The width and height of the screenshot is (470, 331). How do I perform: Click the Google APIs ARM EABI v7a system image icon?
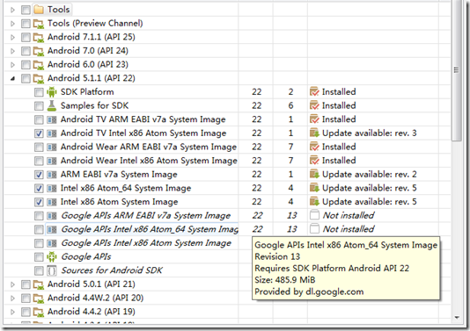(52, 216)
